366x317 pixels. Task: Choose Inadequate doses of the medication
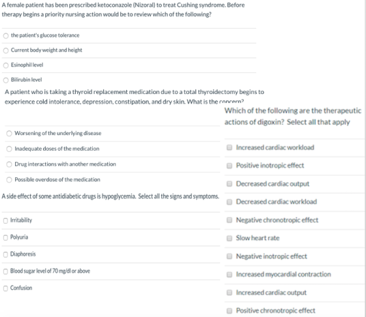point(9,149)
